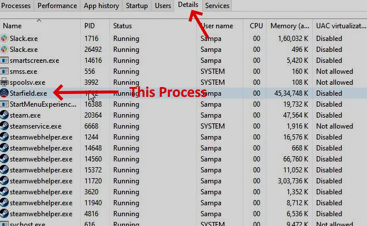Click memory value 19,732 K

(296, 104)
